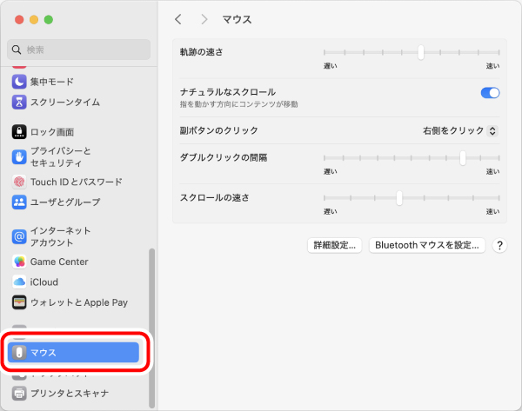Click the 詳細設定... button
The height and width of the screenshot is (411, 522).
tap(335, 246)
